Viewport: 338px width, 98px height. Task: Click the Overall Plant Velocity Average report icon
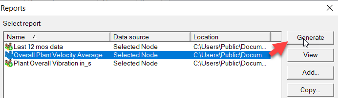tap(9, 55)
